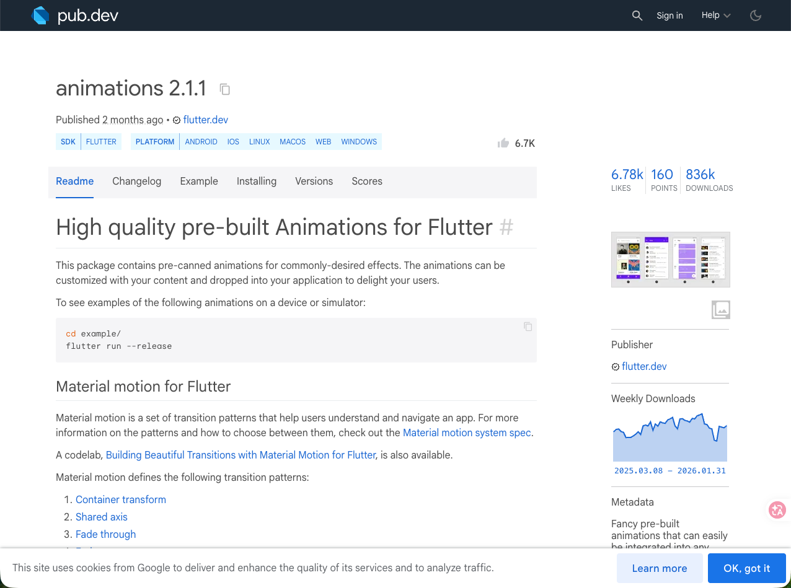Select the LINUX platform tag
The width and height of the screenshot is (791, 588).
click(260, 142)
